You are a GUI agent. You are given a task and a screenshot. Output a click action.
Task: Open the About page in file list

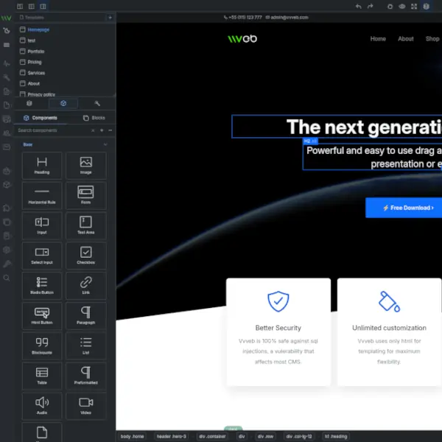34,83
